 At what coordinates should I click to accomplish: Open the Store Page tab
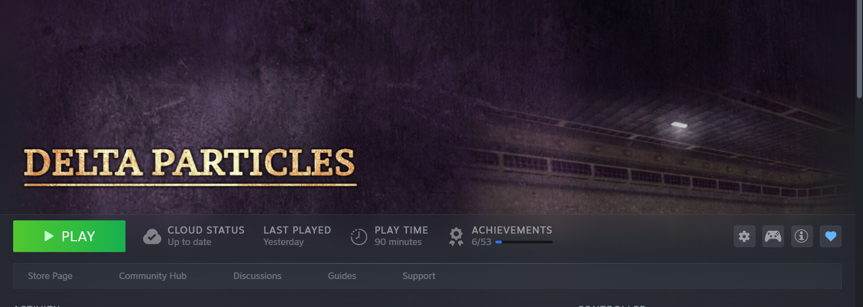[x=50, y=276]
